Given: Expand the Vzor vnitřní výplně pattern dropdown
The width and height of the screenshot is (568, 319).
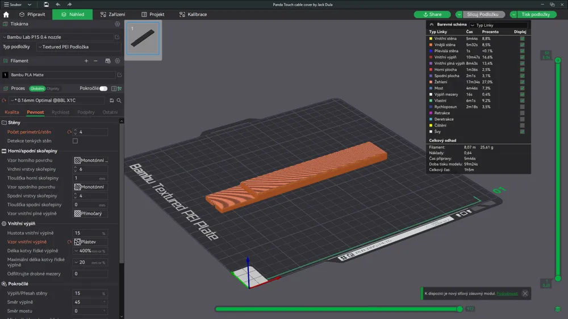Looking at the screenshot, I should (90, 242).
